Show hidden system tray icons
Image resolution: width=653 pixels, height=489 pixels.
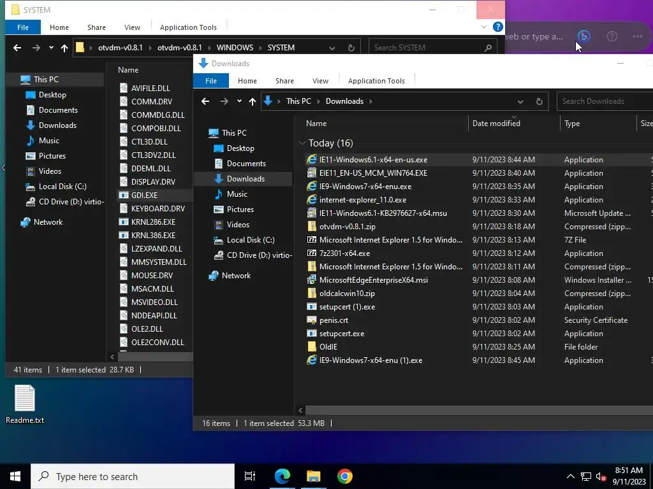click(571, 476)
